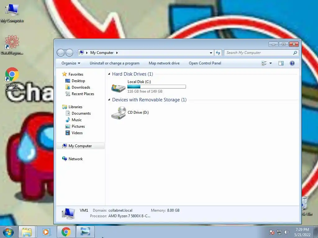Screen dimensions: 318x238
Task: Open Recycle Bin on desktop
Action: 306,206
